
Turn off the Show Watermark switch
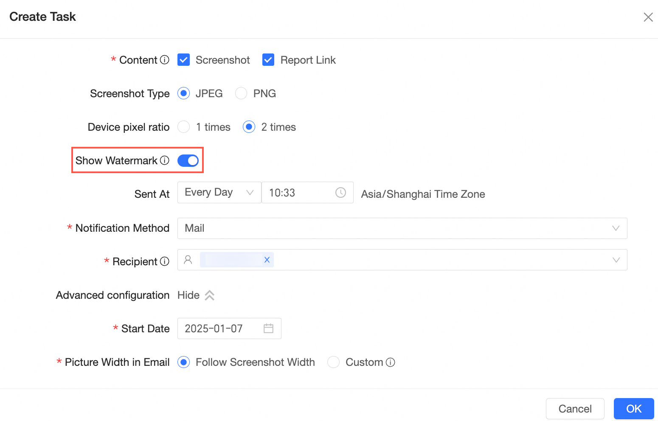188,160
